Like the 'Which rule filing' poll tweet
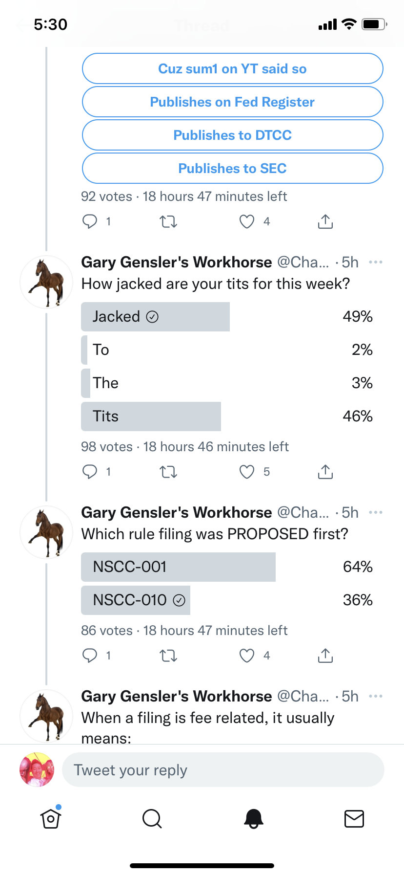The image size is (404, 876). [247, 656]
